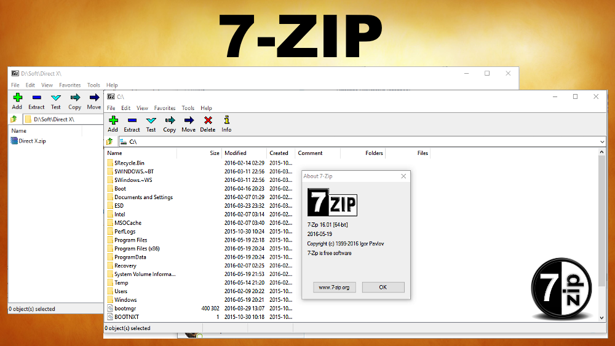Open Favorites menu in the C:\ window

pyautogui.click(x=165, y=108)
